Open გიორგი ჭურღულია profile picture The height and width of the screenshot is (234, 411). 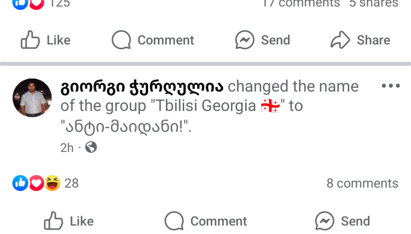(32, 98)
